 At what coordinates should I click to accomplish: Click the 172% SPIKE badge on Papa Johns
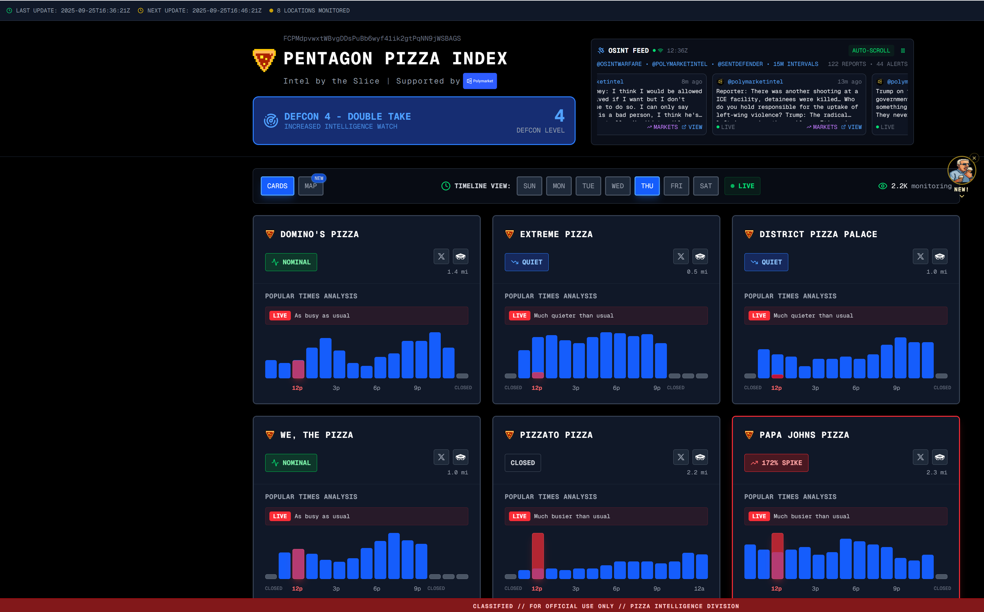click(x=776, y=463)
